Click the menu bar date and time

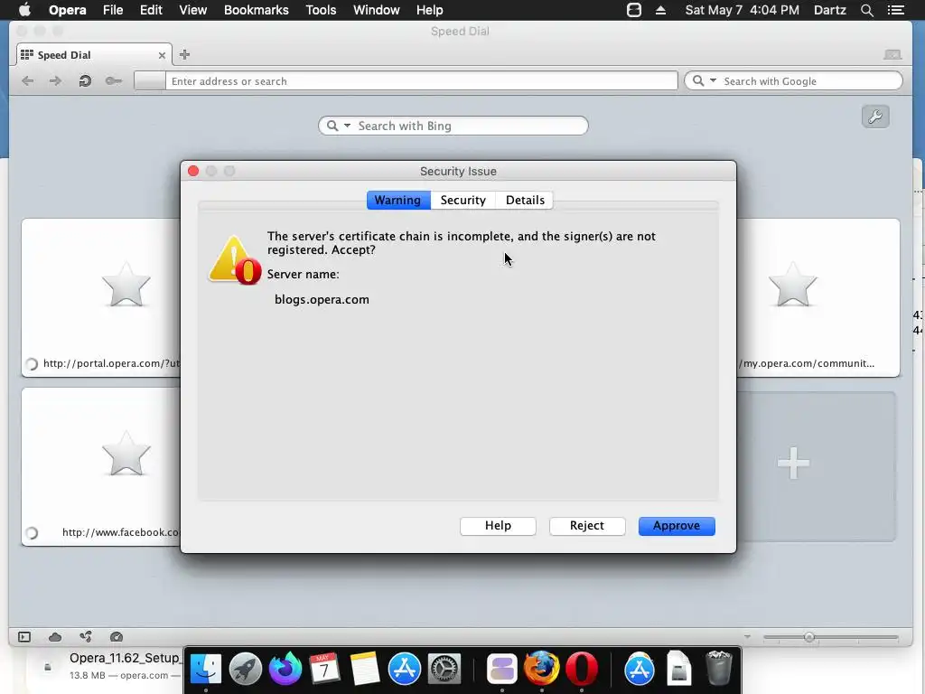pyautogui.click(x=743, y=10)
